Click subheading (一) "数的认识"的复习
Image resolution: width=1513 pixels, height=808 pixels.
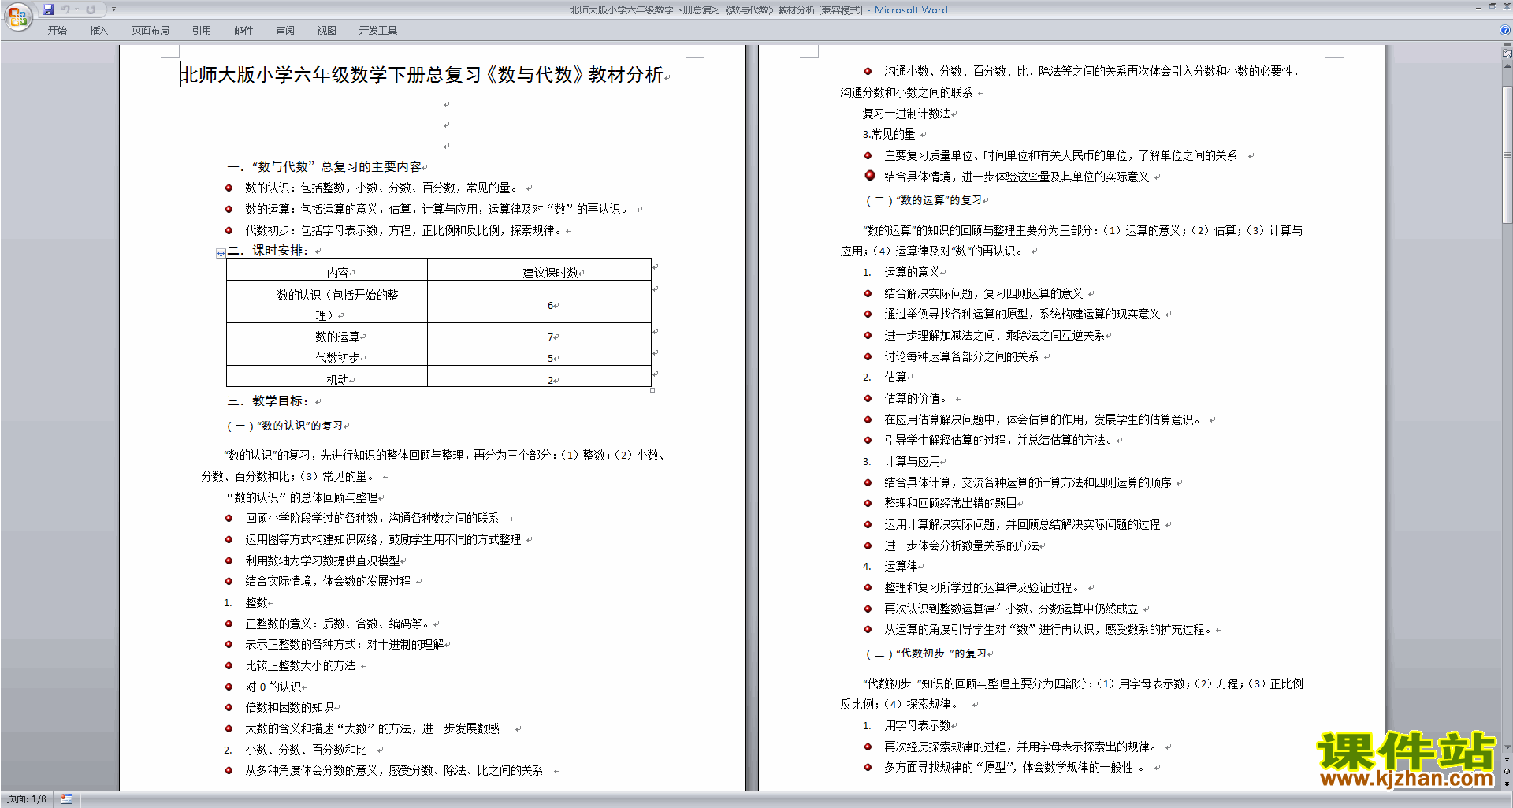click(x=285, y=426)
